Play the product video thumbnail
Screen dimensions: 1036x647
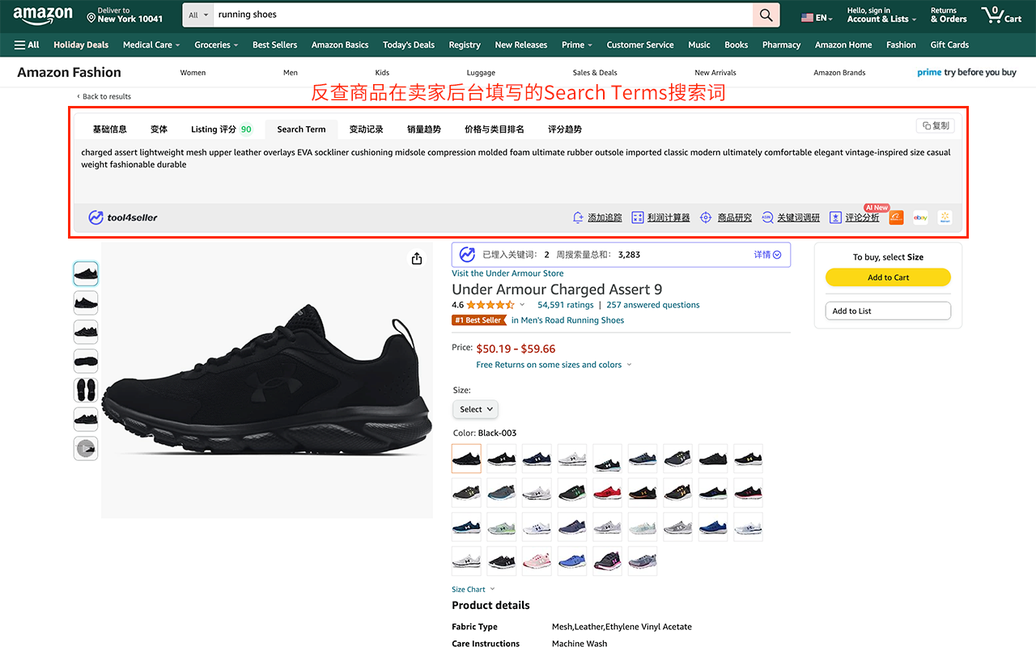tap(86, 448)
